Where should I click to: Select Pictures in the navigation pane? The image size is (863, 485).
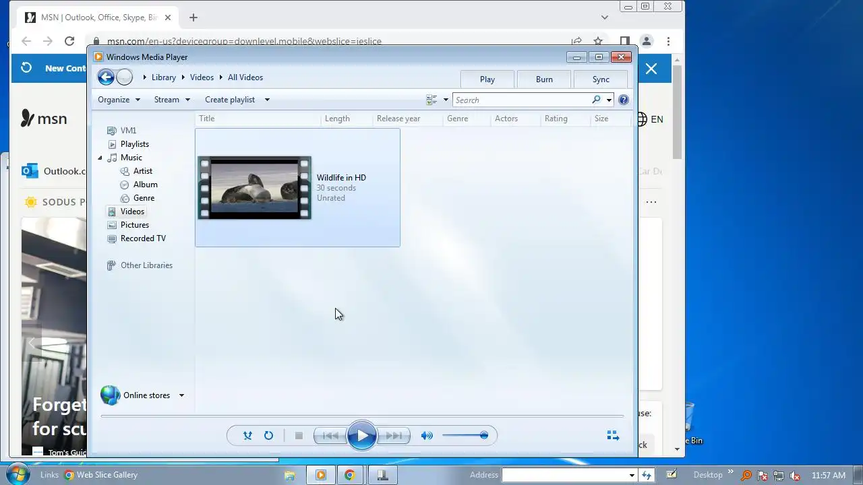[x=128, y=225]
